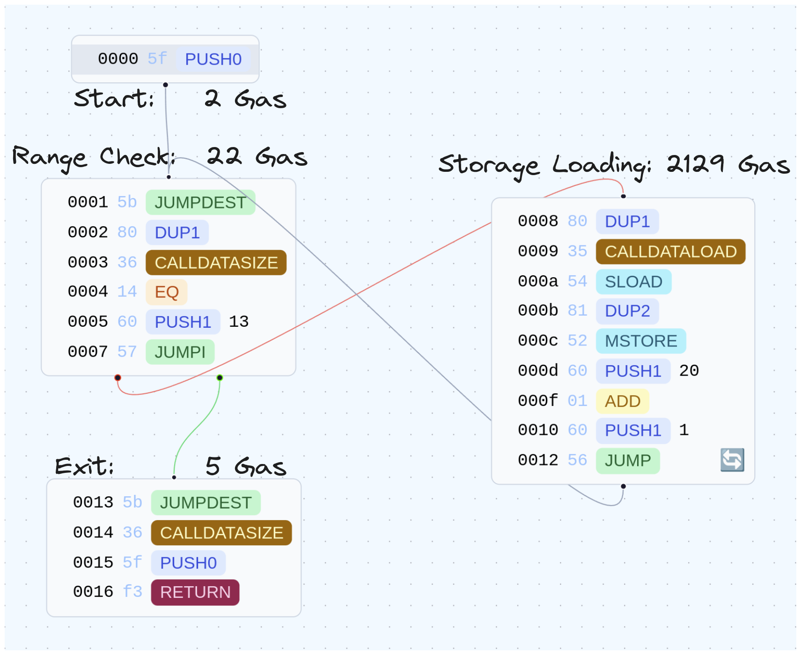The image size is (801, 655).
Task: Click CALLDATASIZE opcode at offset 0014
Action: (221, 533)
